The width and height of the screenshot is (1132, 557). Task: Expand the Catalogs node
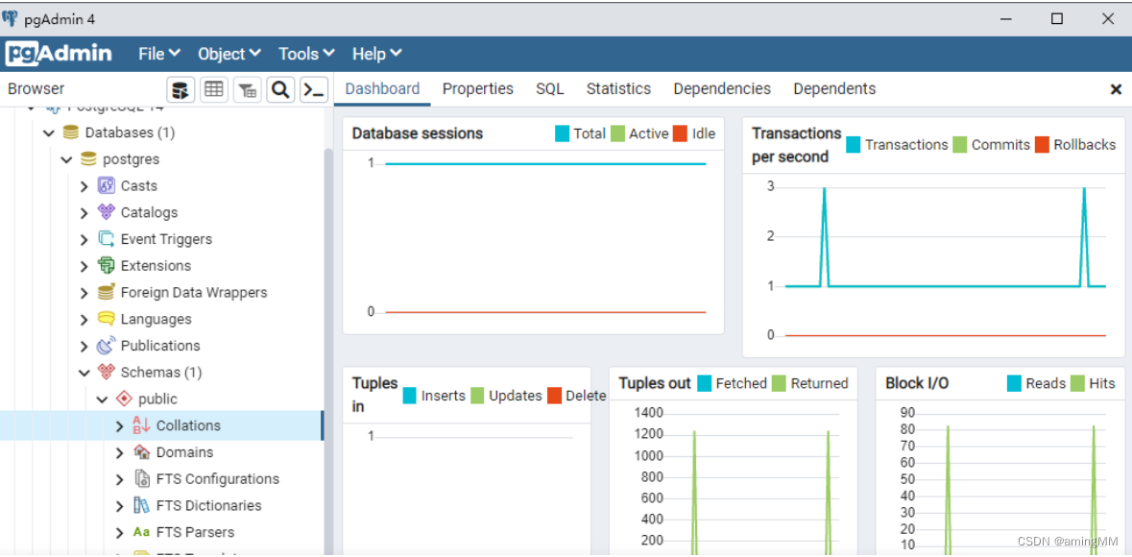tap(84, 212)
